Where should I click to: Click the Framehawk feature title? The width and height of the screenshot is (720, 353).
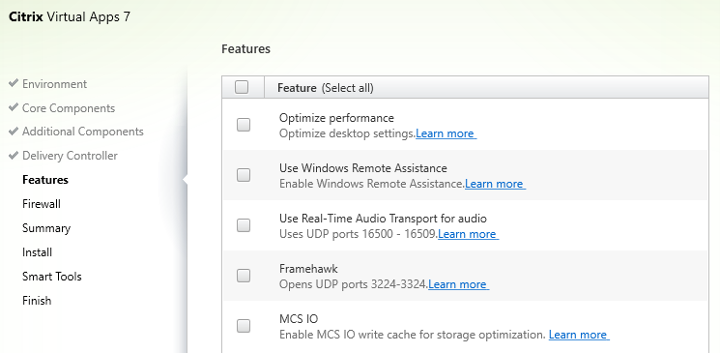click(308, 269)
